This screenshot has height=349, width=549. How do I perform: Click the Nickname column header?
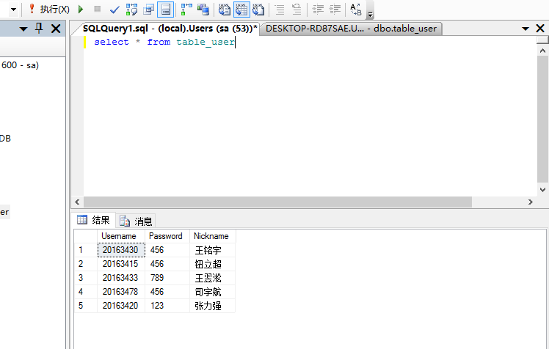click(x=213, y=236)
